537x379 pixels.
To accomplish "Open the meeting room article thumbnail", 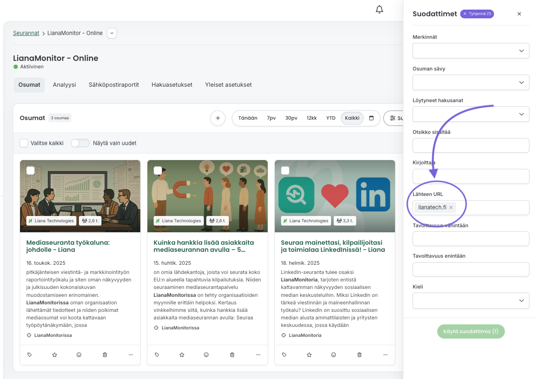I will [80, 196].
